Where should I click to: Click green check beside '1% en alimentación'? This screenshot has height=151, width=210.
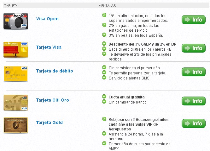tap(104, 15)
